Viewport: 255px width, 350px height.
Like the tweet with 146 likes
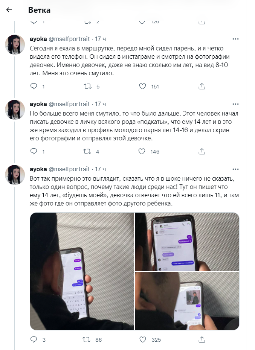(x=142, y=151)
